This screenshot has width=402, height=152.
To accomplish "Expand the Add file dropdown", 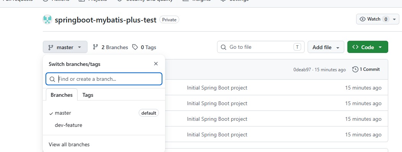I will [x=326, y=47].
